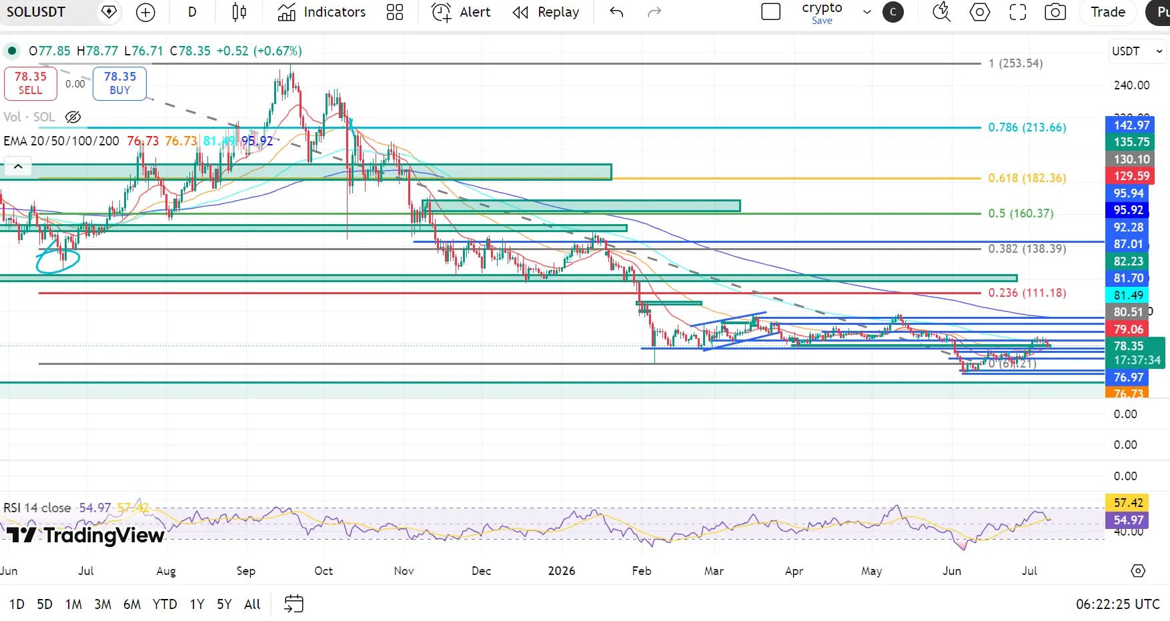1170x621 pixels.
Task: Create a new Alert
Action: click(461, 12)
